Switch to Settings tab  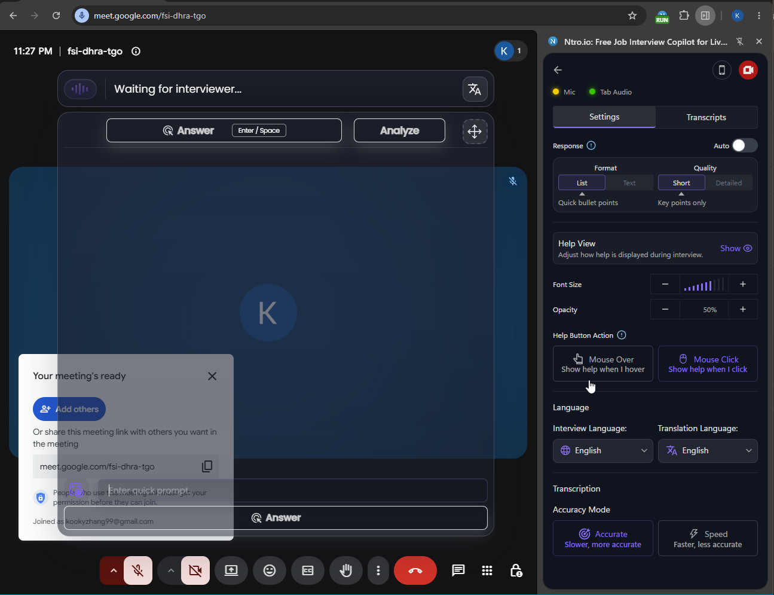tap(604, 117)
